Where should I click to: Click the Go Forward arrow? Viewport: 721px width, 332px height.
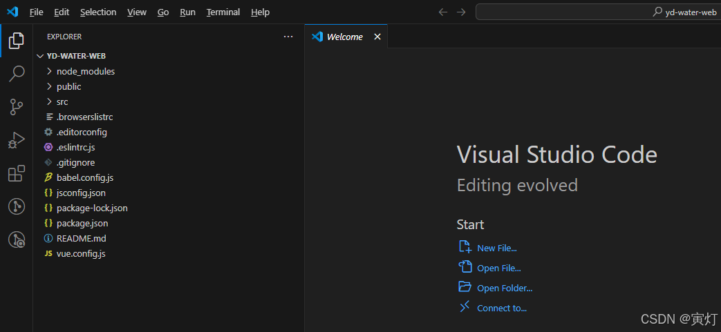(x=461, y=12)
